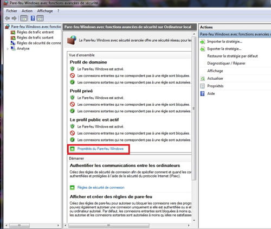Select the Profil de domaine heading
The height and width of the screenshot is (229, 271).
tap(88, 62)
